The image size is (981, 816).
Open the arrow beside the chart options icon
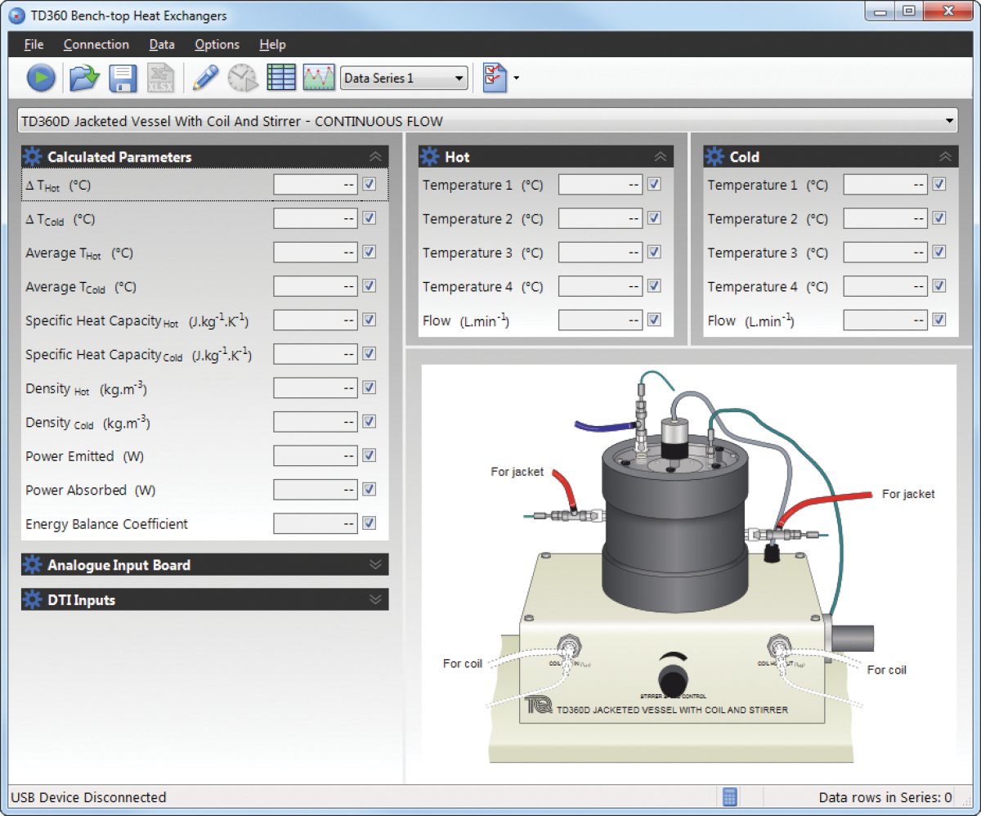click(x=516, y=78)
